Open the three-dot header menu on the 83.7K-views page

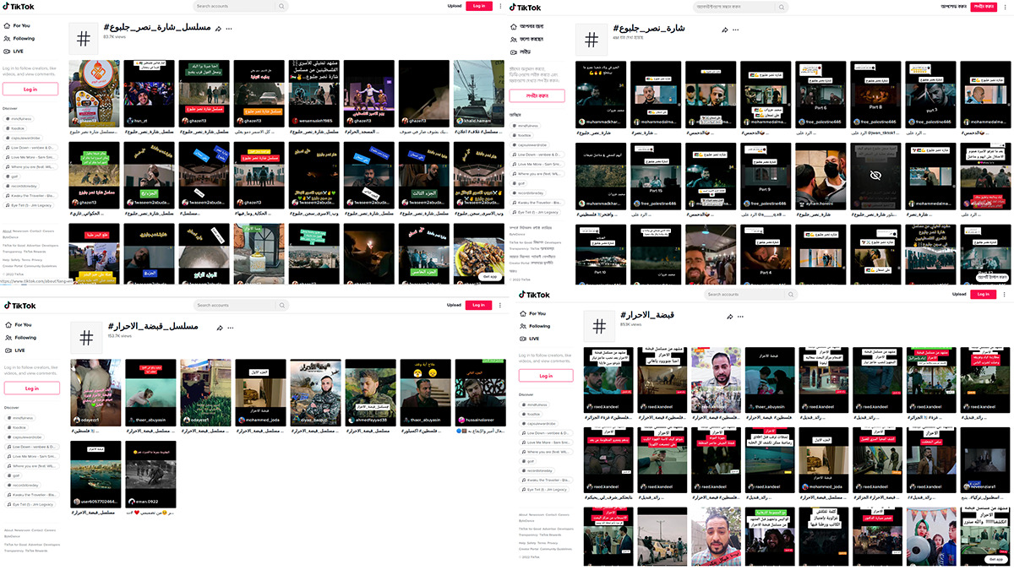pyautogui.click(x=499, y=6)
